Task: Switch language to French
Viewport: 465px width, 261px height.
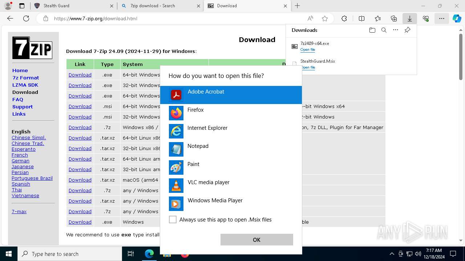Action: pos(20,155)
